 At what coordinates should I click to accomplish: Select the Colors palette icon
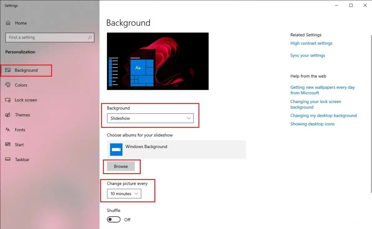8,85
